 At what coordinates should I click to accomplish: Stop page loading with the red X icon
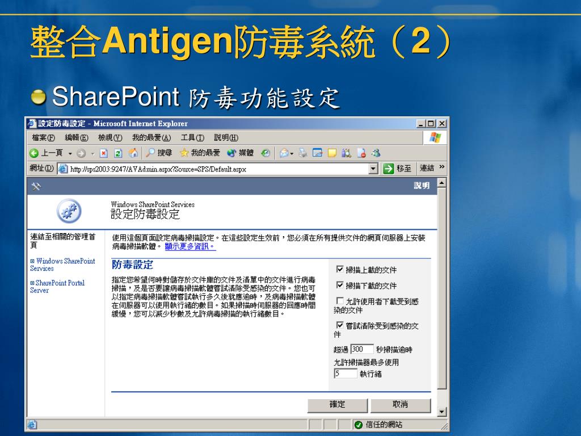pos(104,153)
